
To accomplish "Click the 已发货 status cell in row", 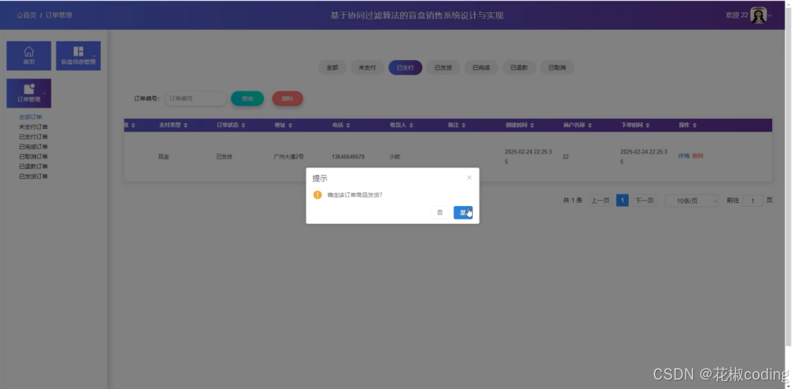I will tap(224, 157).
